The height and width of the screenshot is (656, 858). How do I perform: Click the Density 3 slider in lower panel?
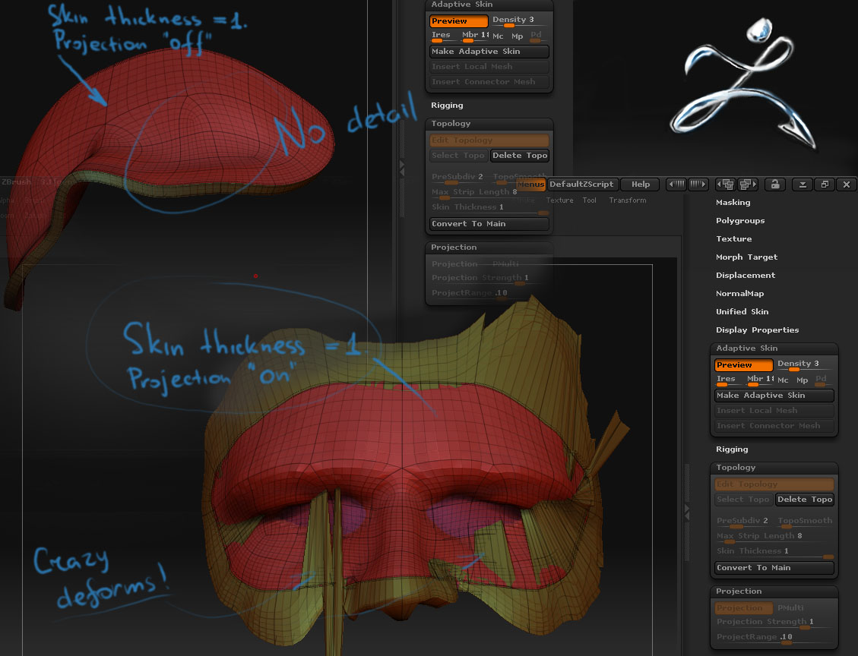tap(804, 364)
